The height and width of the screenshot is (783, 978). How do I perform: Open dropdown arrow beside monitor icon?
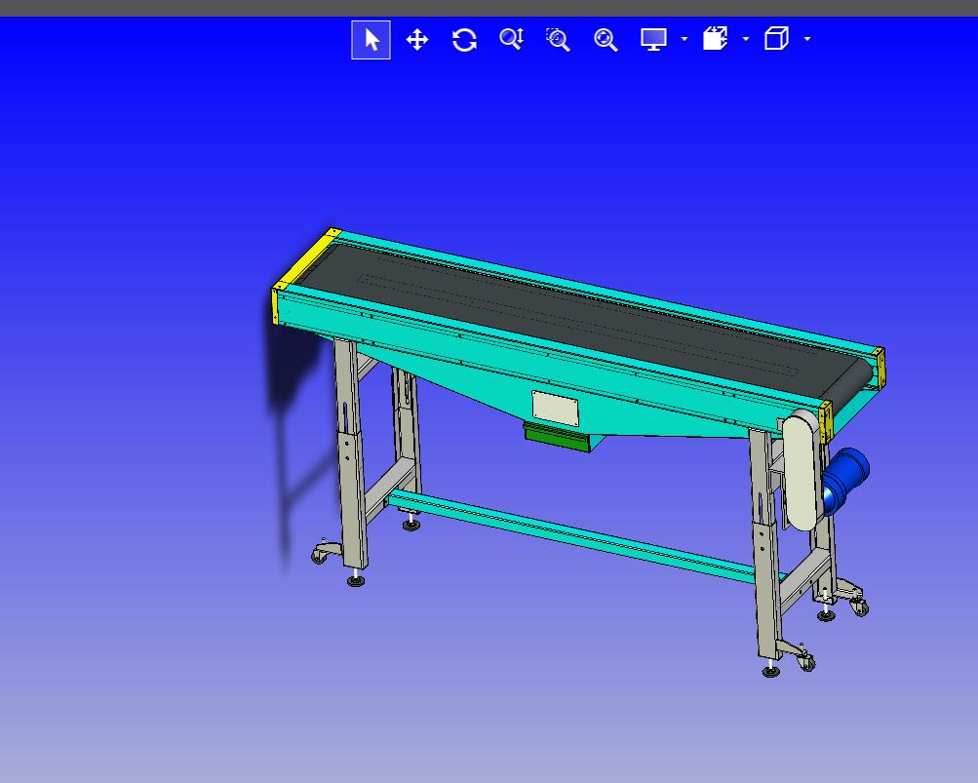tap(685, 39)
